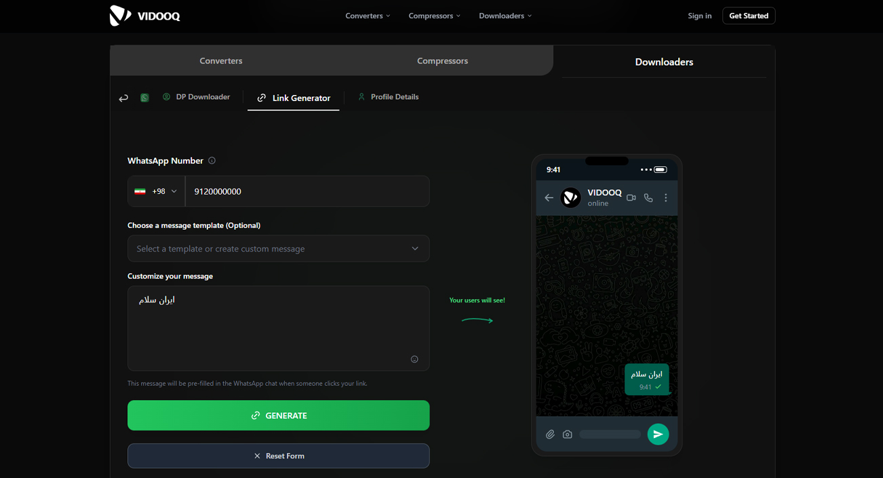Open the Downloaders menu in top navigation
883x478 pixels.
[x=505, y=16]
